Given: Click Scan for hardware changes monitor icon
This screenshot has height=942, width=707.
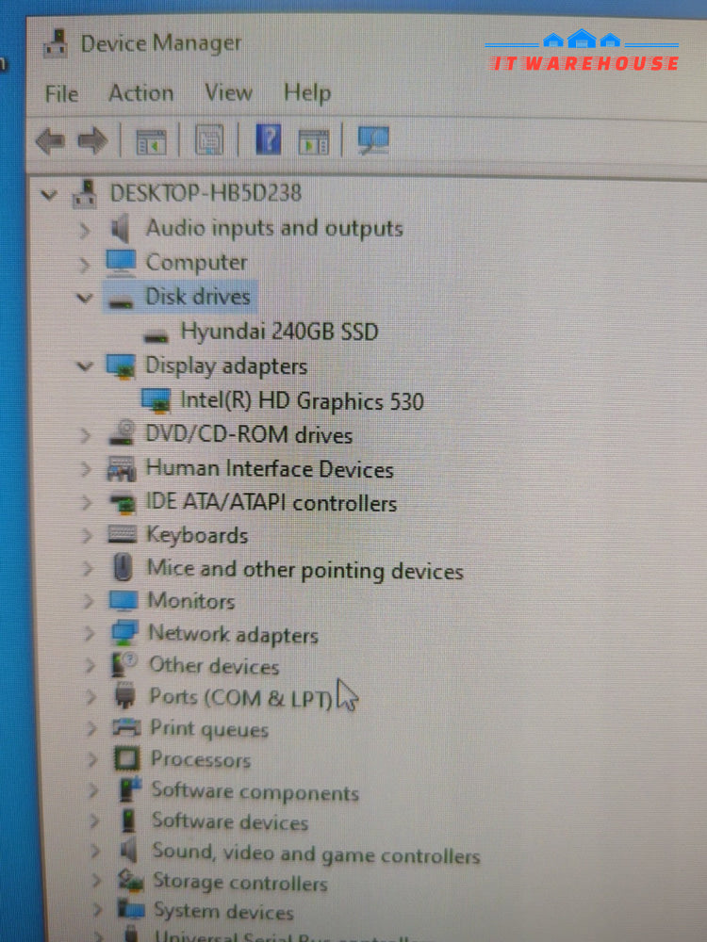Looking at the screenshot, I should click(373, 140).
